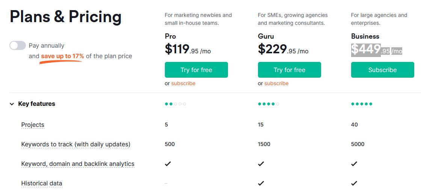Click the Guru plan feature rating dots

(269, 104)
